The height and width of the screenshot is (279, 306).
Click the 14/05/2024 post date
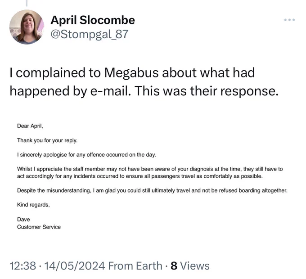75,266
